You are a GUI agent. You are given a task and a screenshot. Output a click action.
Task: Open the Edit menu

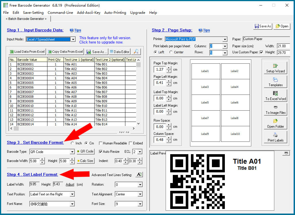click(16, 13)
